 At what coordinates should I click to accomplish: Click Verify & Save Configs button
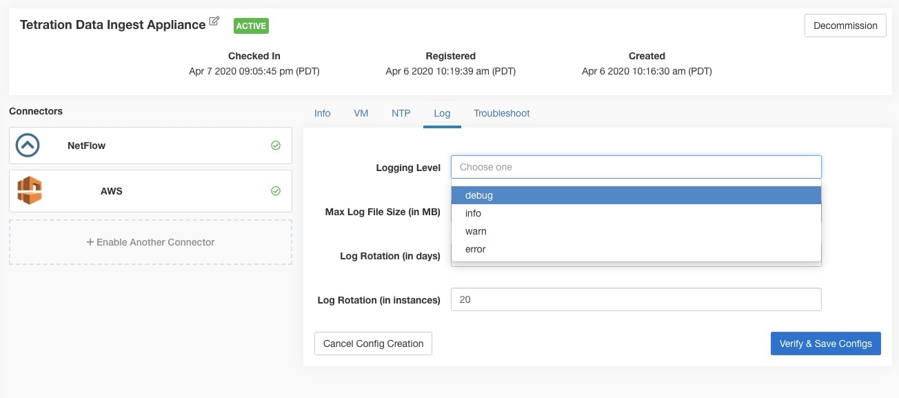coord(826,344)
